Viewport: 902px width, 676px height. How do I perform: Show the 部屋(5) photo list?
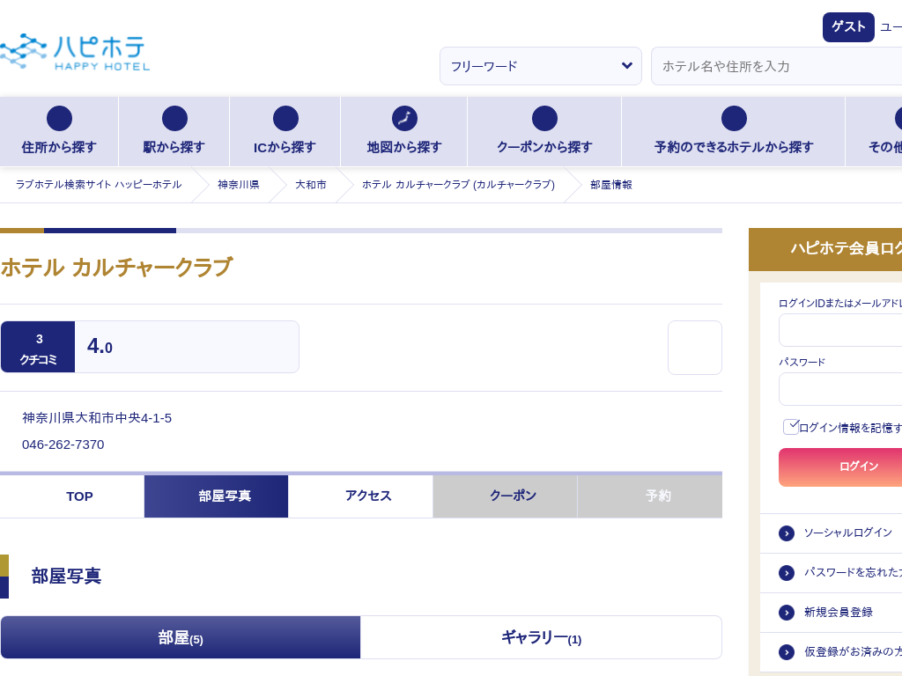(x=181, y=637)
